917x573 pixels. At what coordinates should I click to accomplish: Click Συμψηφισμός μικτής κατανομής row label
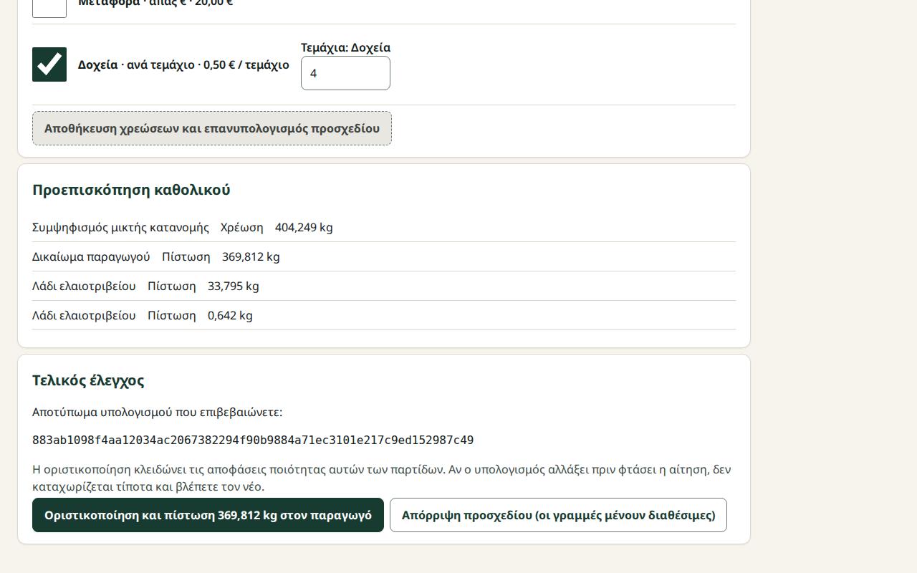pyautogui.click(x=120, y=227)
